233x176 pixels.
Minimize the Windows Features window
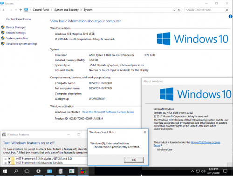(69, 135)
